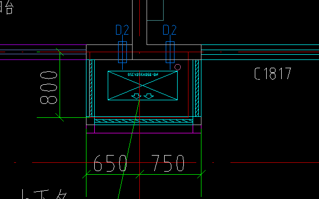319x199 pixels.
Task: Pick the magenta bracket under the hatched strip
Action: (x=143, y=129)
